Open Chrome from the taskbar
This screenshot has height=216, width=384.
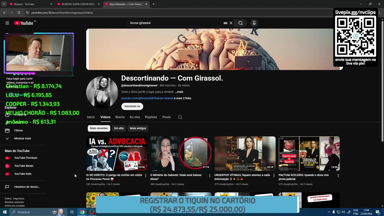click(x=82, y=212)
